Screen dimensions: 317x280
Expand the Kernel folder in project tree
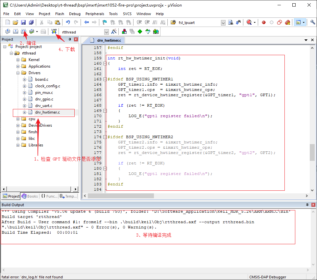point(18,60)
